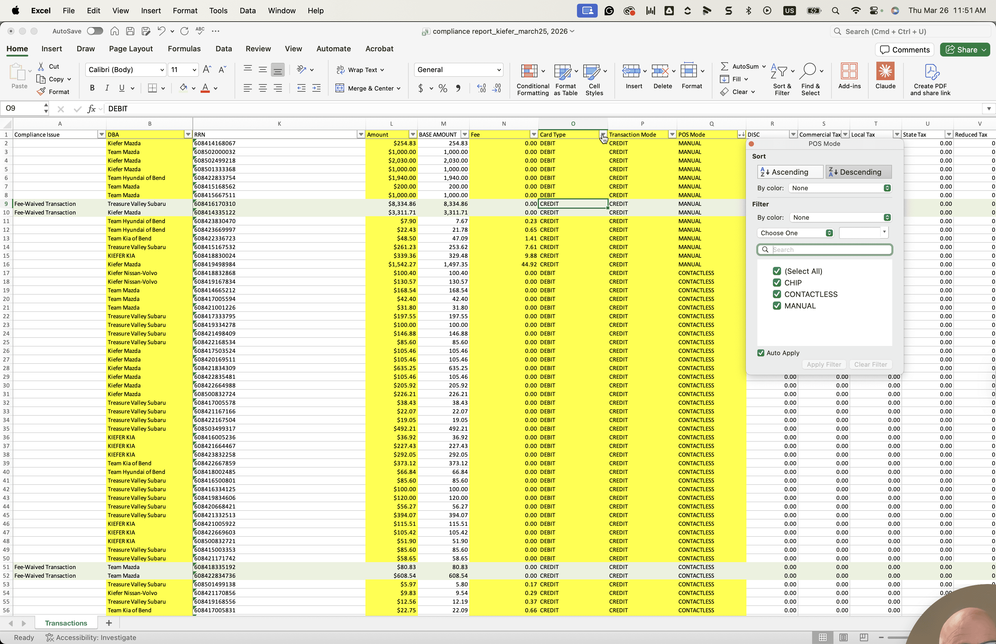
Task: Uncheck the CHIP filter checkbox
Action: [x=777, y=283]
